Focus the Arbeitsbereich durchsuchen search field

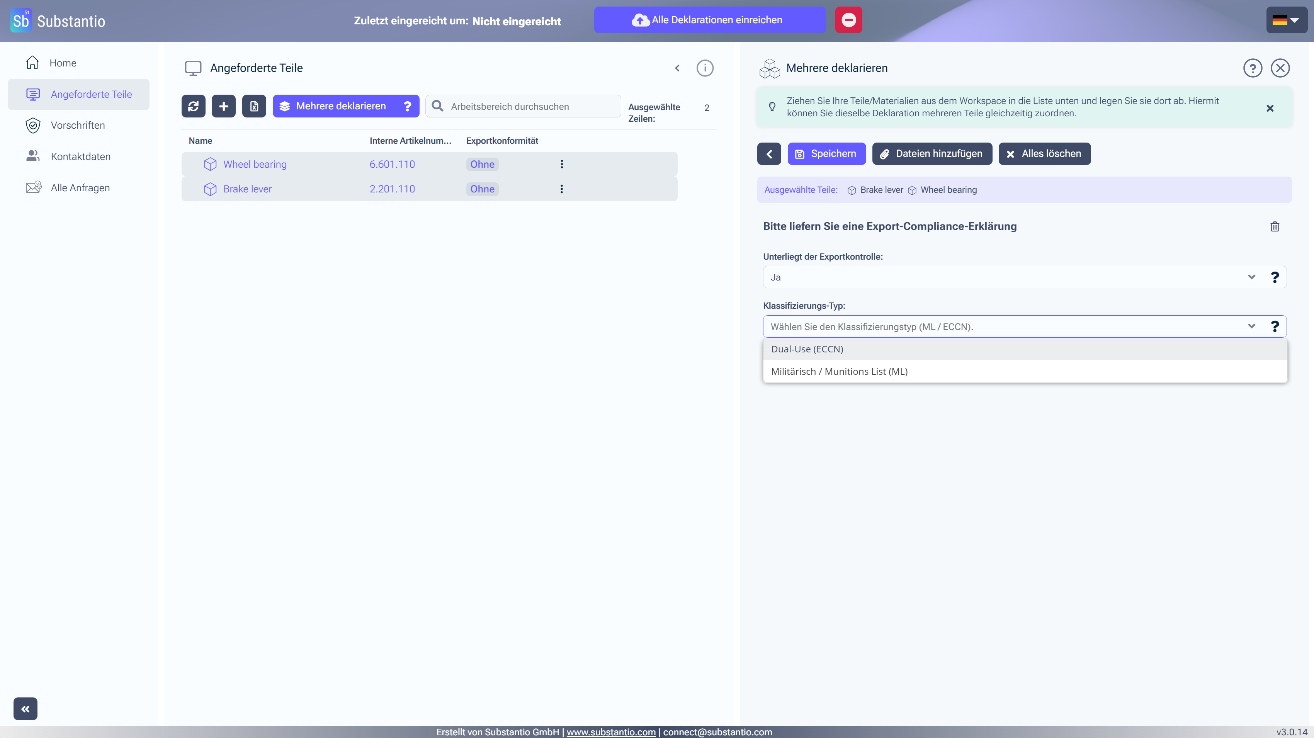click(x=530, y=106)
